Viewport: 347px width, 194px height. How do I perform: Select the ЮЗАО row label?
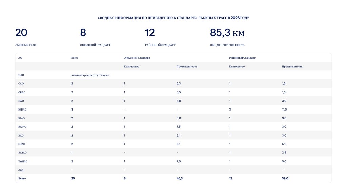click(x=22, y=127)
